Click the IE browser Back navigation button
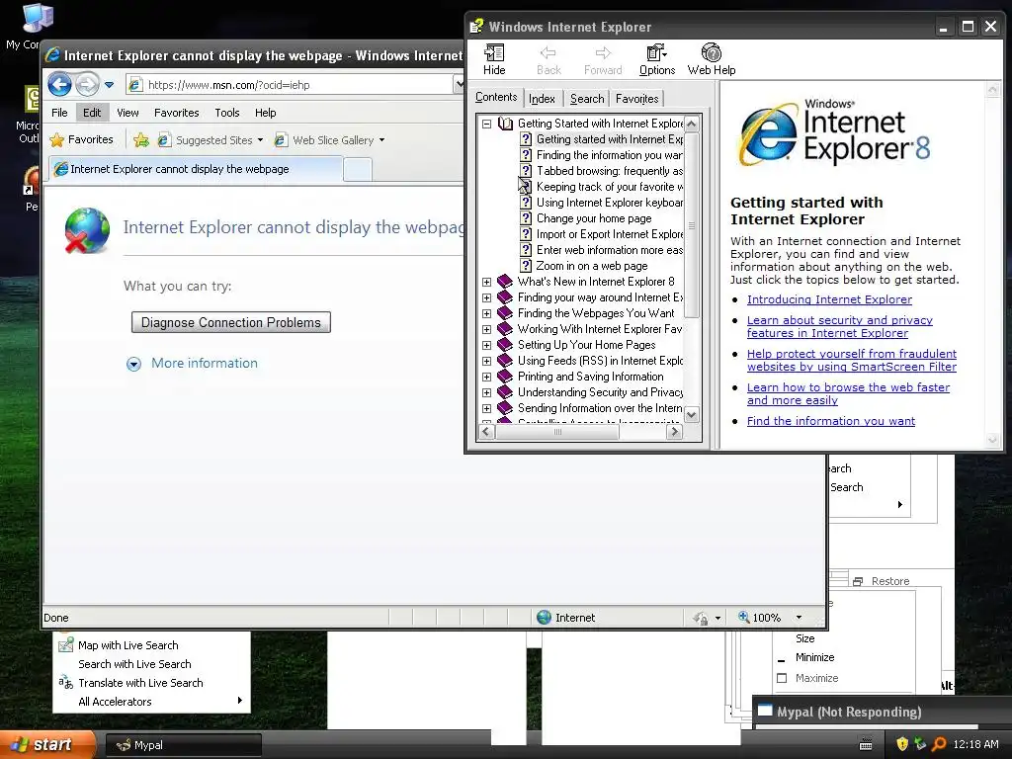 click(59, 85)
